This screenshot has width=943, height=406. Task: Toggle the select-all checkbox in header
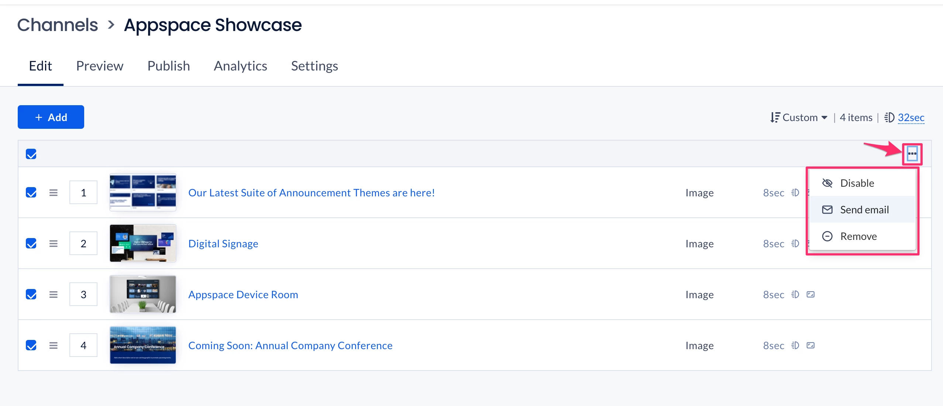pyautogui.click(x=31, y=154)
